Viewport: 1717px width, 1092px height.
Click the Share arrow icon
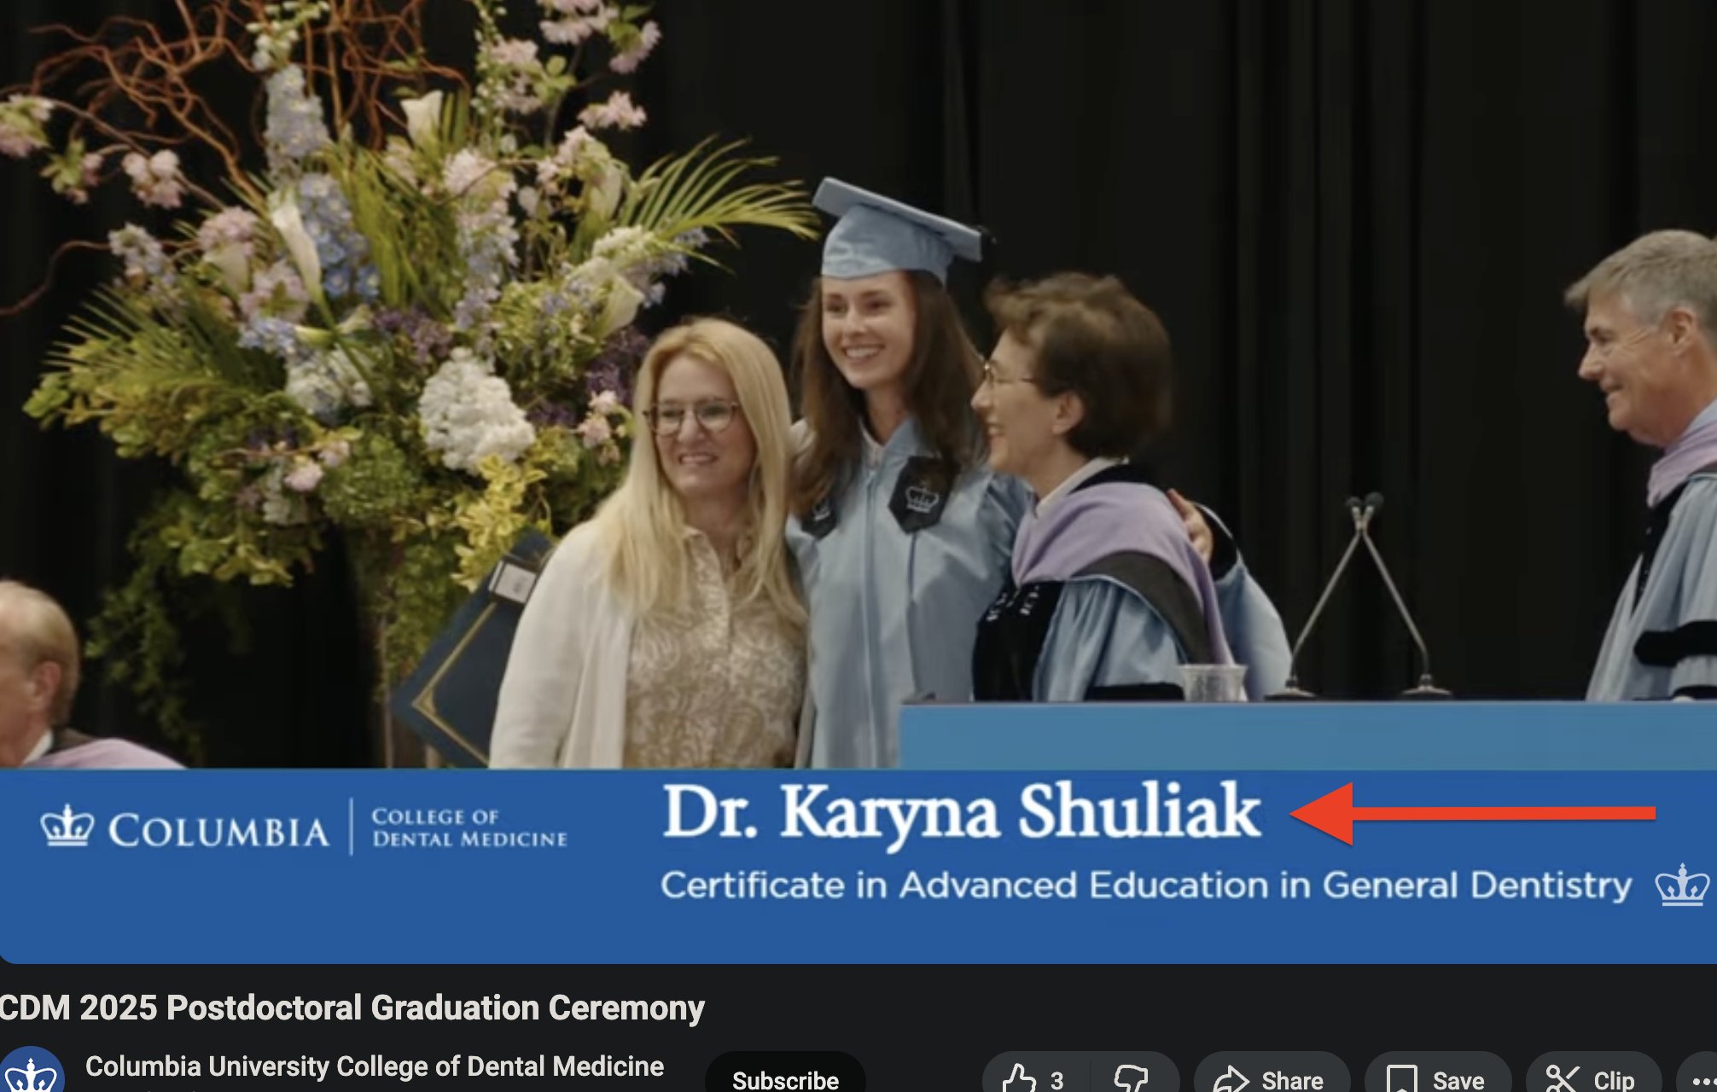[x=1231, y=1079]
